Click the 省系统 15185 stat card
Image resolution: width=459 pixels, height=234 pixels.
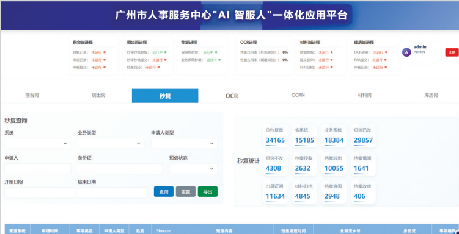point(304,136)
